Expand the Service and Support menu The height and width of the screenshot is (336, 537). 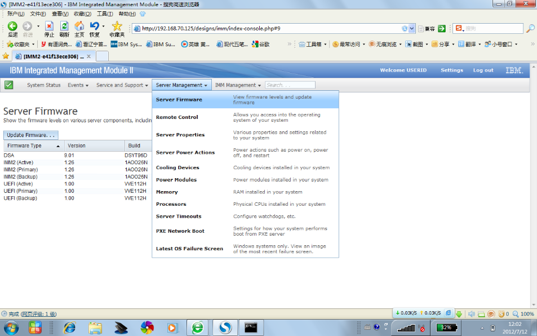[122, 85]
